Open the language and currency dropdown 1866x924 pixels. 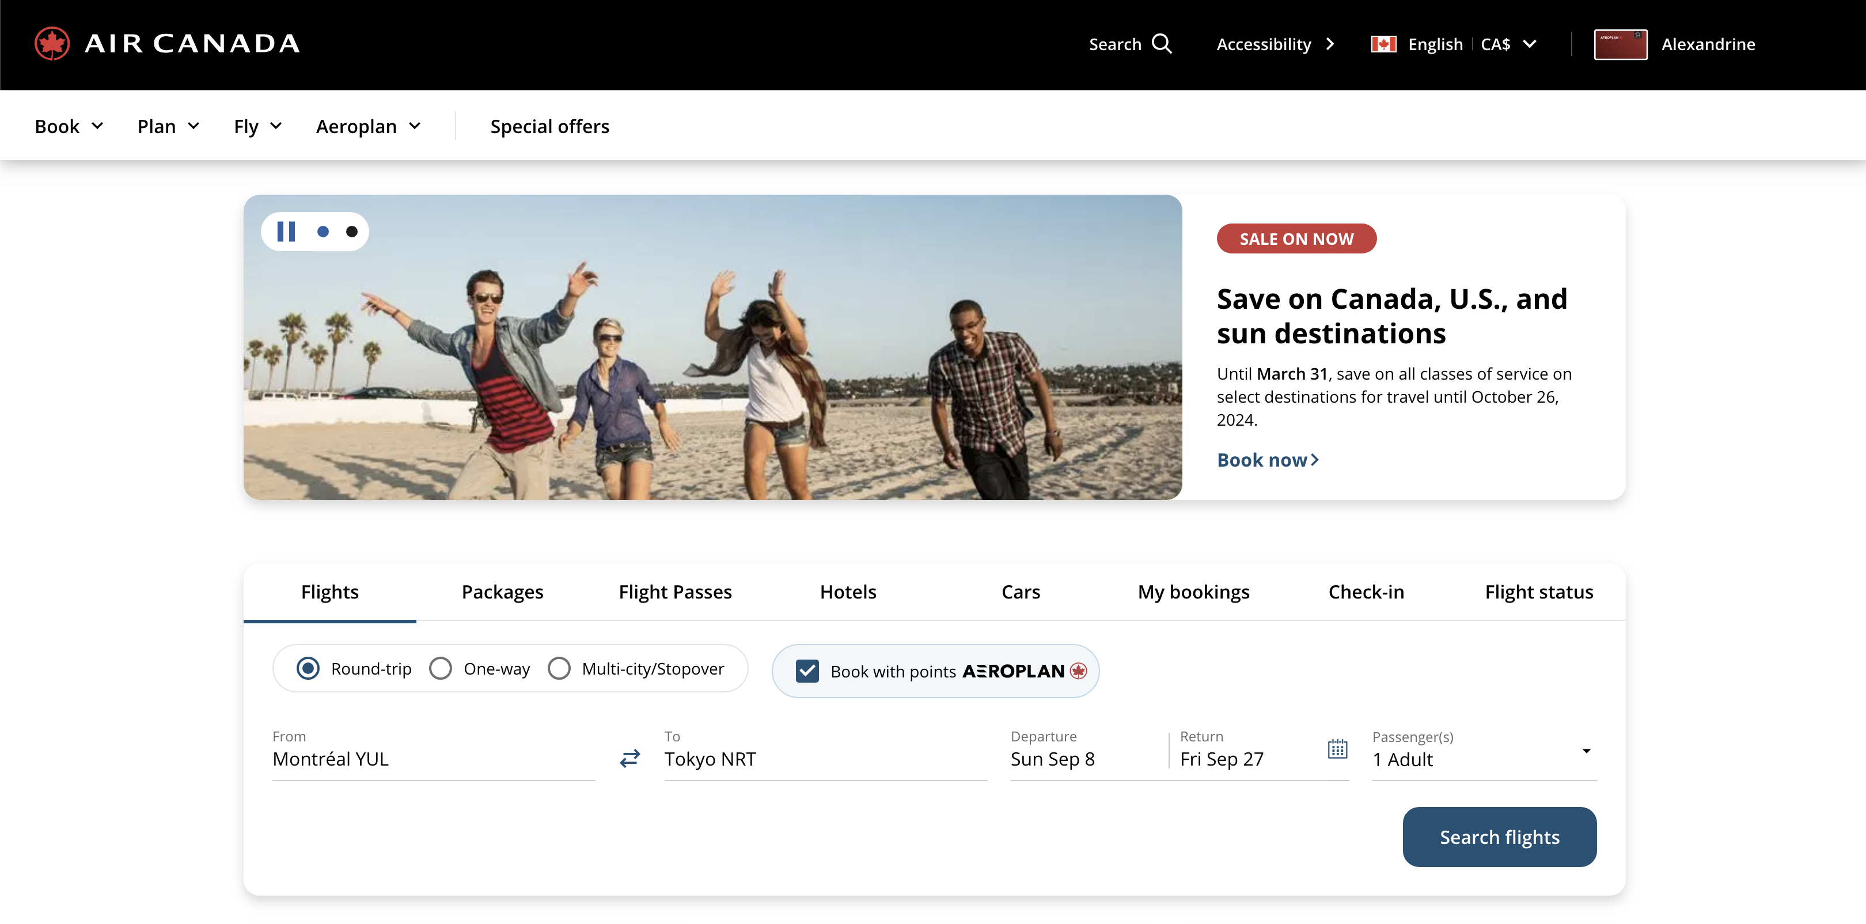[1454, 44]
